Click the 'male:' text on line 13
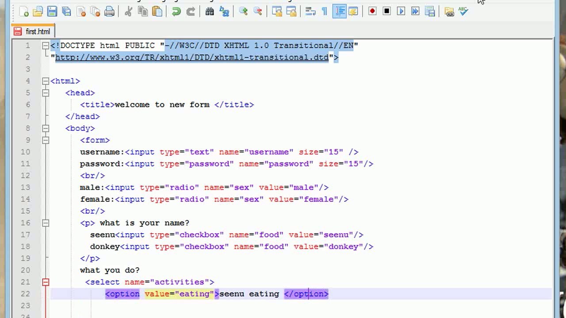 pyautogui.click(x=92, y=187)
